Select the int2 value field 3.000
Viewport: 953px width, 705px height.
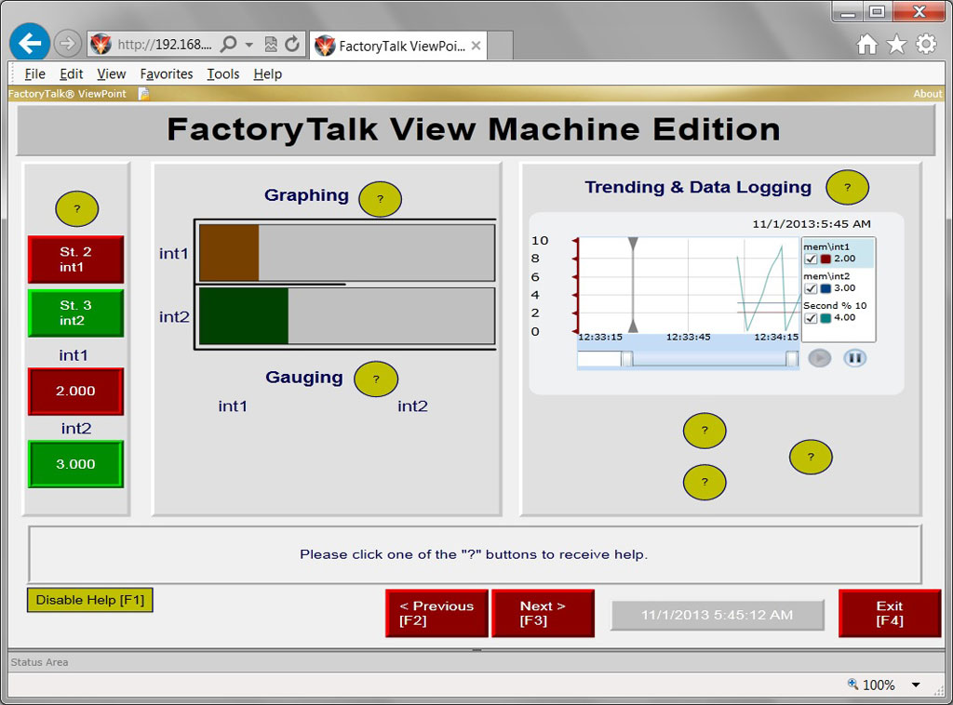tap(76, 464)
